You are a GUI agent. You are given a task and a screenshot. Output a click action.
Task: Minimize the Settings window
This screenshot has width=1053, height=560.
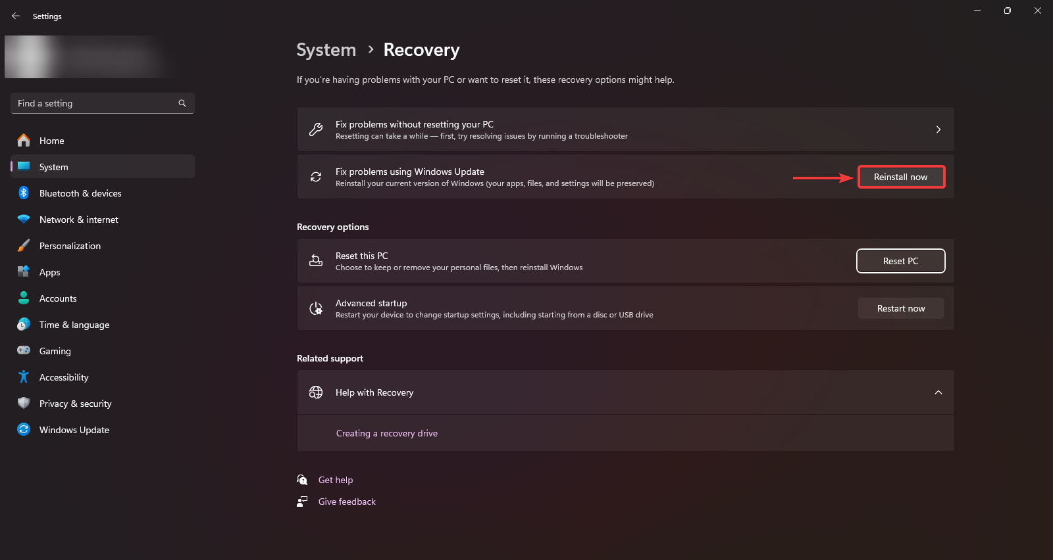[x=977, y=11]
